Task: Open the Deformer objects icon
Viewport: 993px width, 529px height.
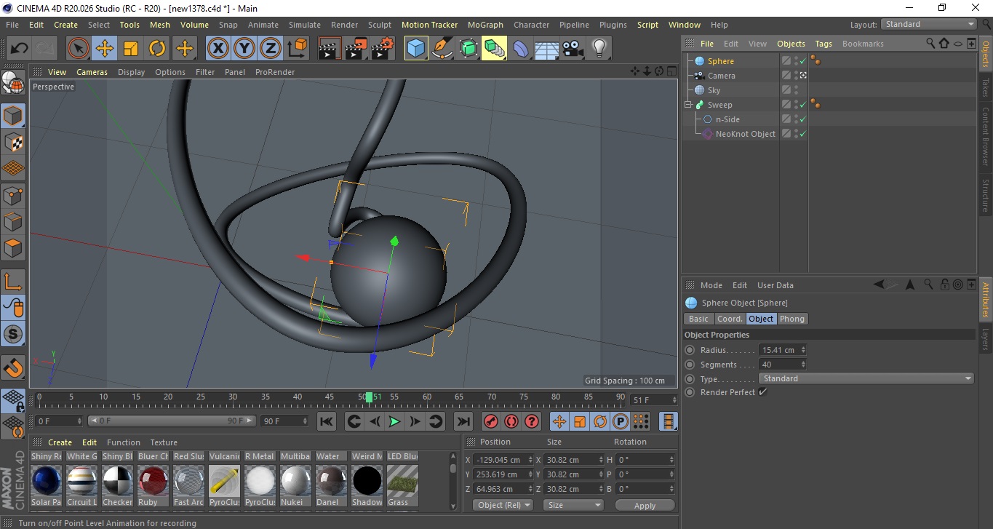Action: coord(521,49)
